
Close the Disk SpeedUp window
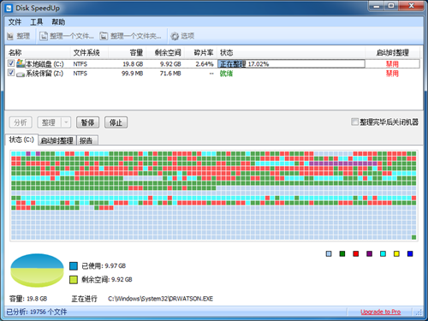click(x=411, y=6)
